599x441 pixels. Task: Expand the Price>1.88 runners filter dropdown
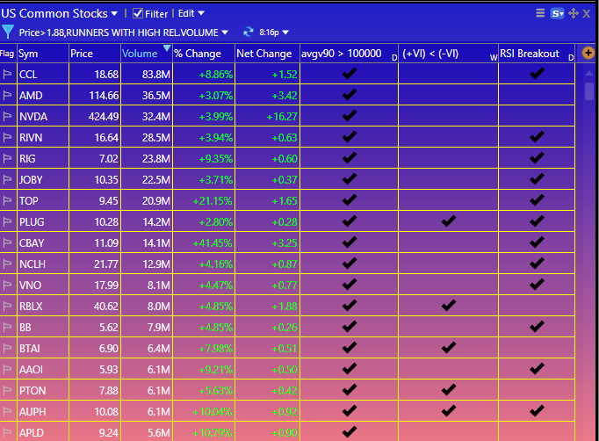tap(123, 33)
